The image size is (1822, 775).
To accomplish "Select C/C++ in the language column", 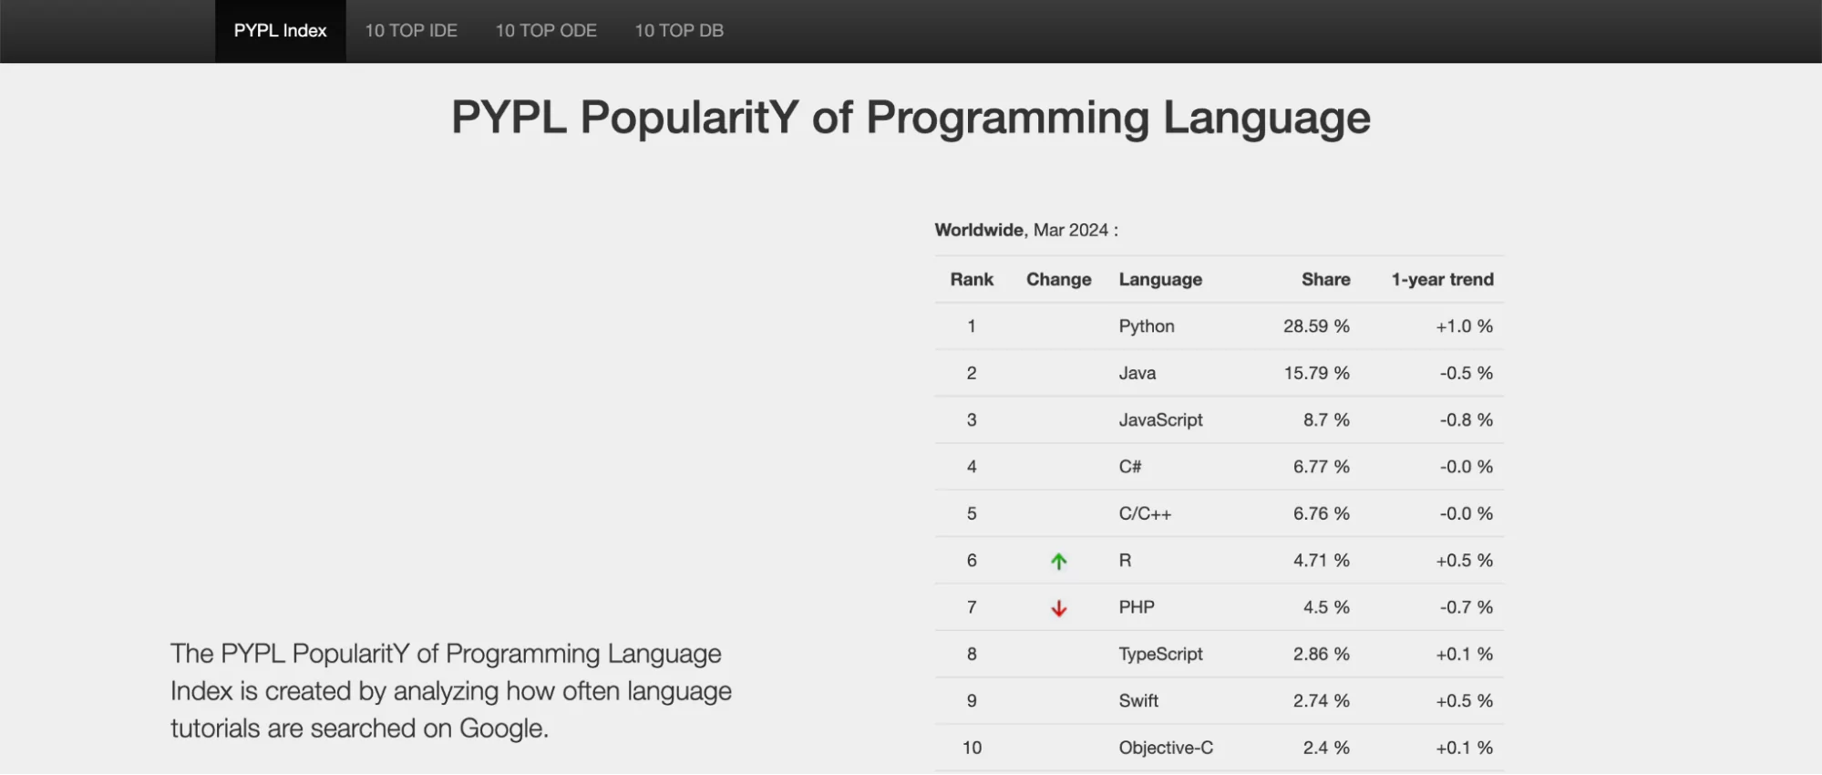I will point(1145,513).
